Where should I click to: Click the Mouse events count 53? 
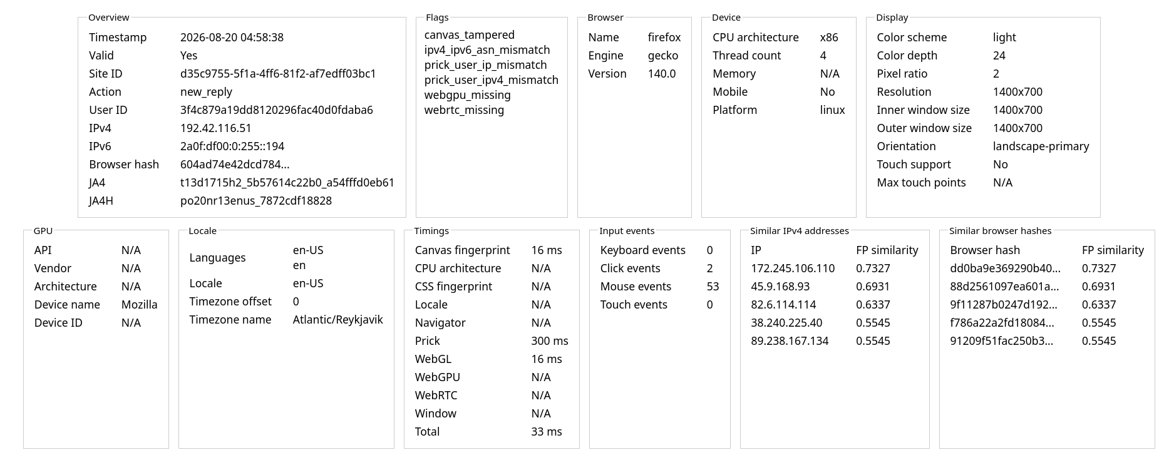click(712, 287)
